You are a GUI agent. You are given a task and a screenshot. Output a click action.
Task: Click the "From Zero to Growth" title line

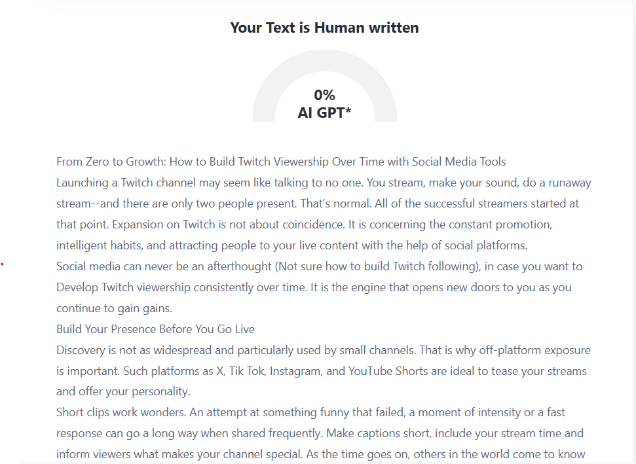click(281, 162)
